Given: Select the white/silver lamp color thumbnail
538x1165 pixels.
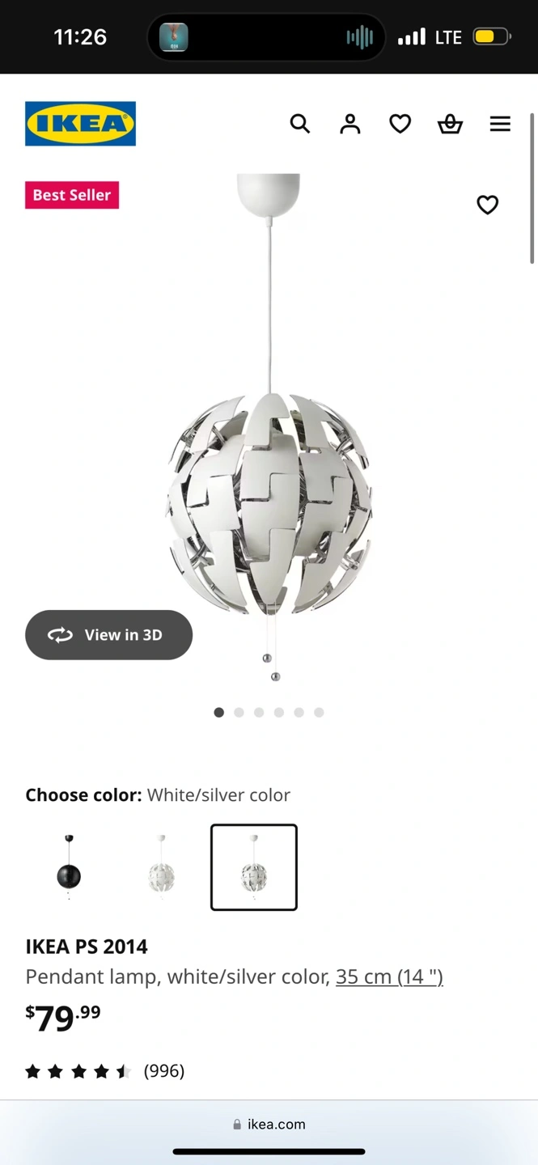Looking at the screenshot, I should click(254, 867).
